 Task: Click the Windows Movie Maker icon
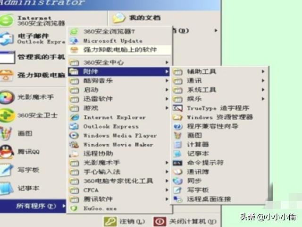[74, 144]
